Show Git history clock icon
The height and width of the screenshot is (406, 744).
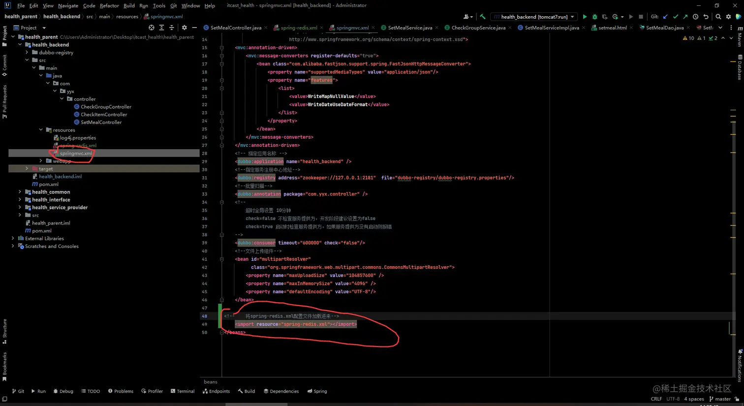click(x=695, y=17)
